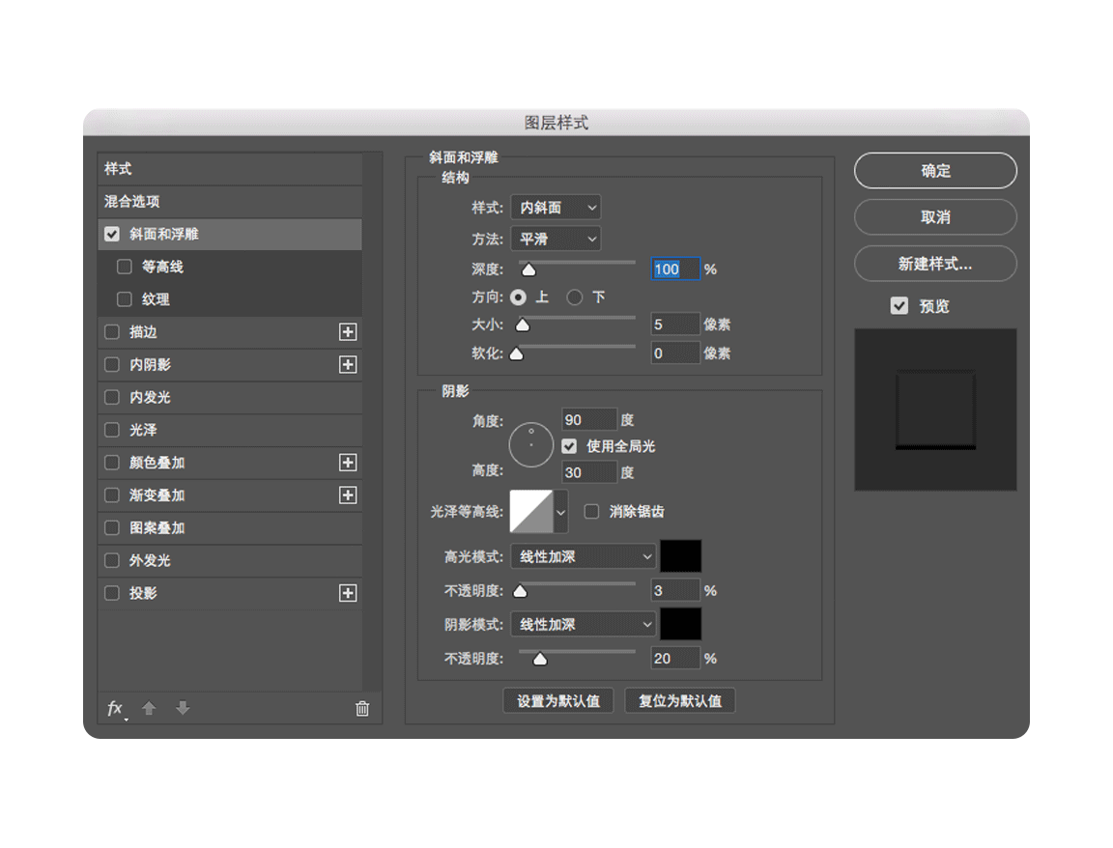The width and height of the screenshot is (1113, 848).
Task: Enable the 内阴影 checkbox
Action: pos(112,365)
